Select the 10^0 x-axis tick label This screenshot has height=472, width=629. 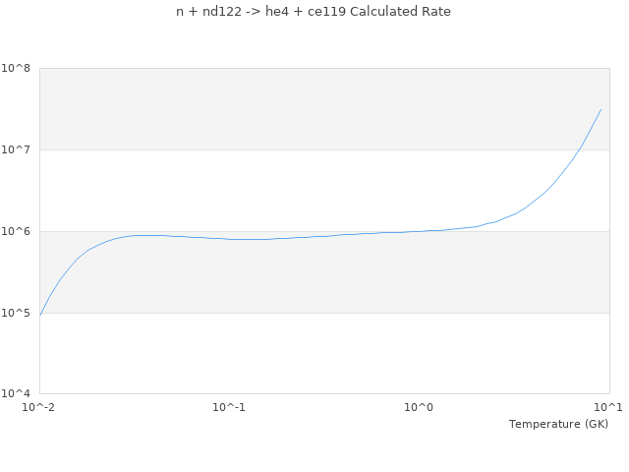[420, 408]
